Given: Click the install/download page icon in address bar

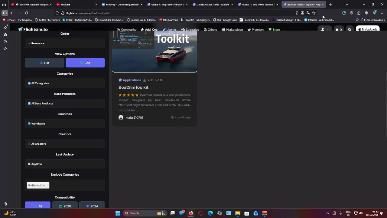Looking at the screenshot, I should tap(302, 13).
